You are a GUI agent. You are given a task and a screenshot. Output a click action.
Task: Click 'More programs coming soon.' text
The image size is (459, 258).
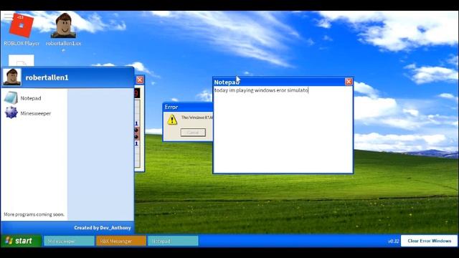[34, 214]
